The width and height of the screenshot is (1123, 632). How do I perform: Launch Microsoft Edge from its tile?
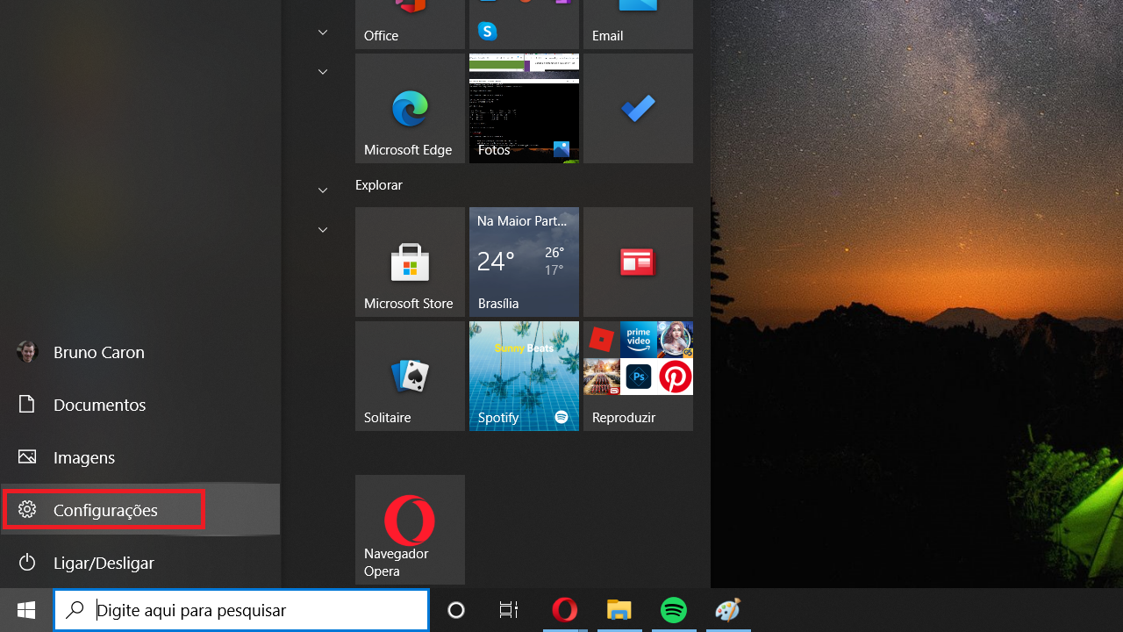point(410,108)
